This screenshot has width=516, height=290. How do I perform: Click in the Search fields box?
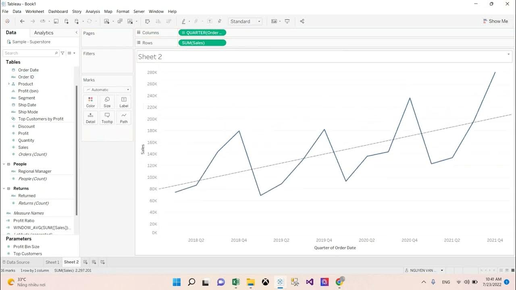point(31,53)
